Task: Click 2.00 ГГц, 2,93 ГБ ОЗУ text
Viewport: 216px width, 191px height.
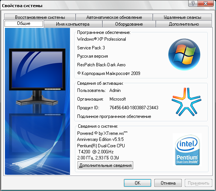Action: tap(98, 158)
